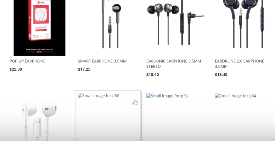This screenshot has height=141, width=275.
Task: Open the Pop Up Earphone boxed product image
Action: point(39,28)
